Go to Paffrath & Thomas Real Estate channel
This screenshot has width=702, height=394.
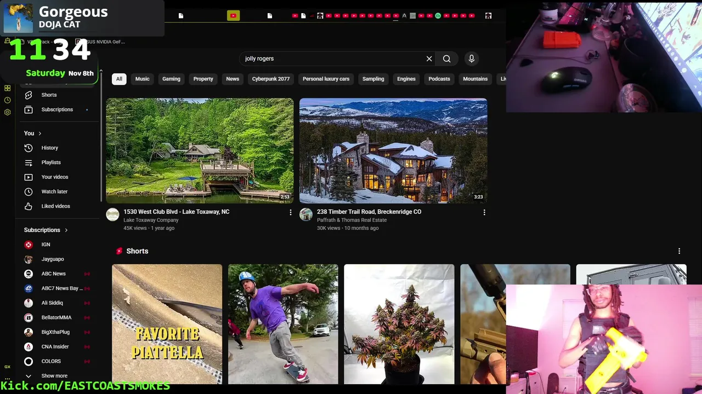point(352,220)
